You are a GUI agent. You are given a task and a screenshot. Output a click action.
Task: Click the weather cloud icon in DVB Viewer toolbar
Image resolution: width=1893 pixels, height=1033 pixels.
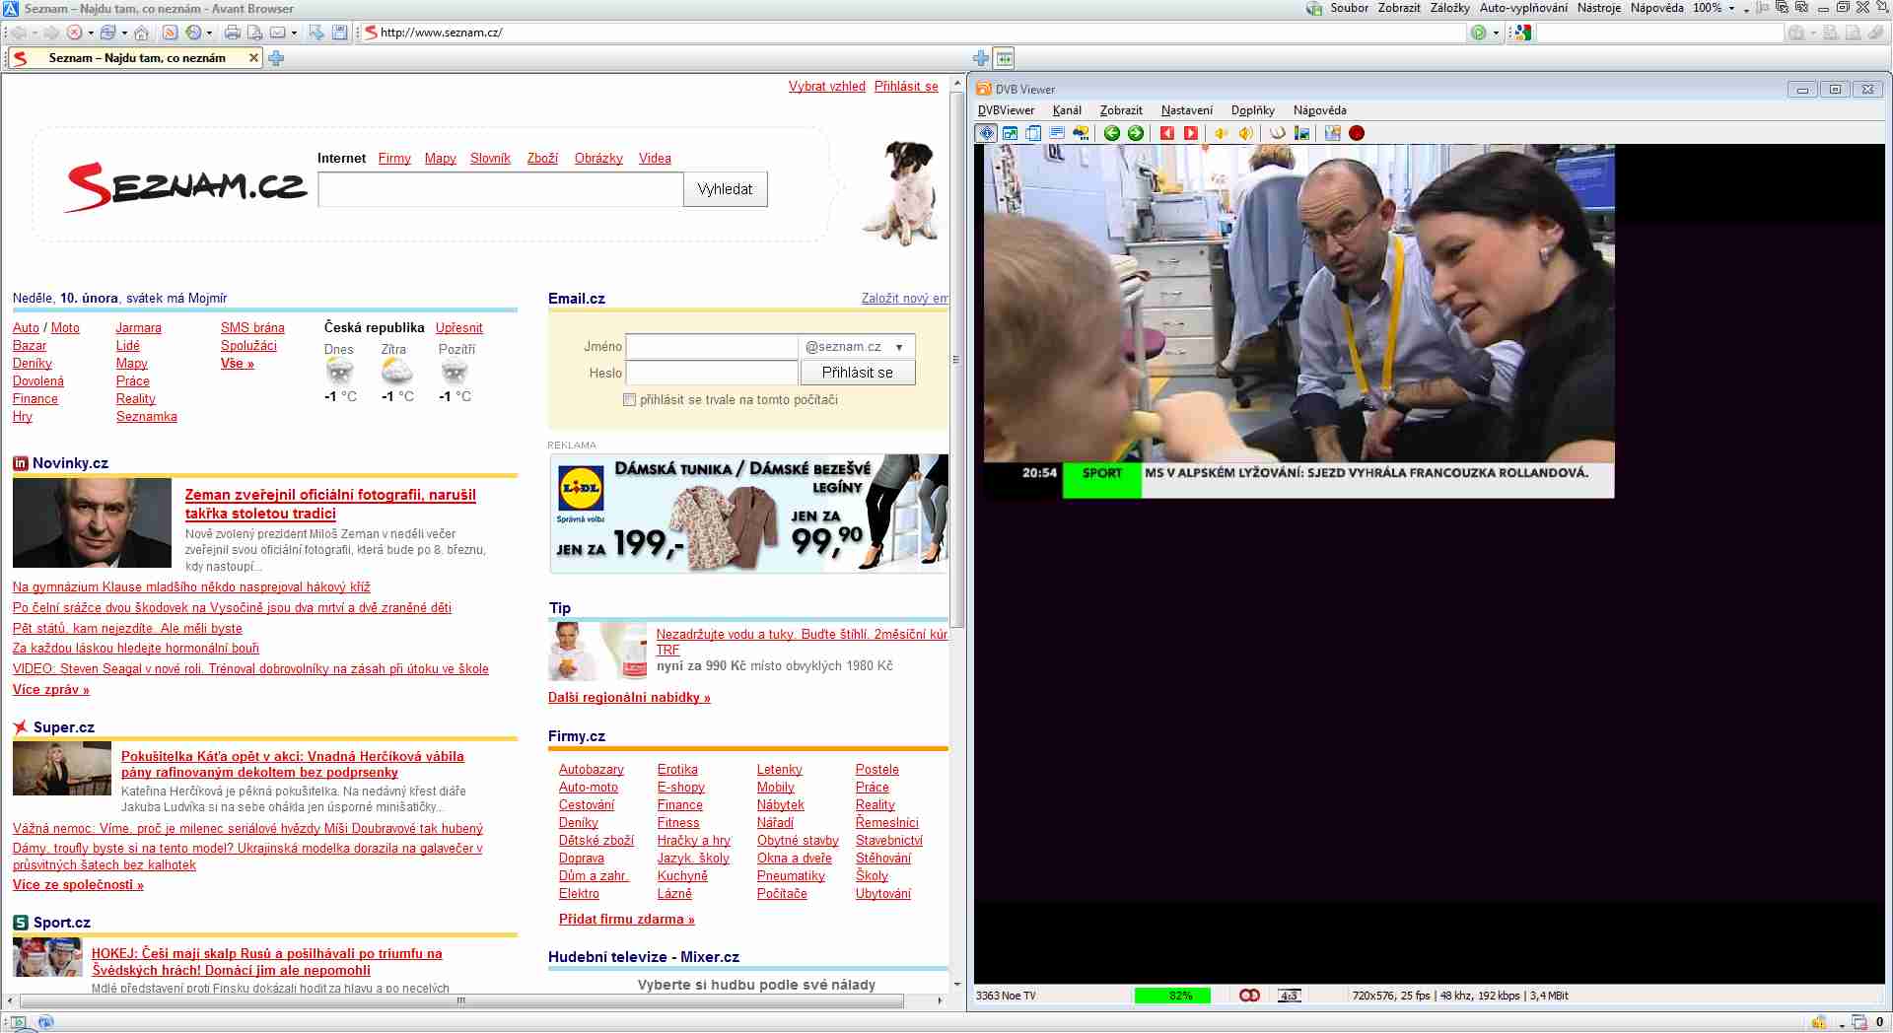1081,133
